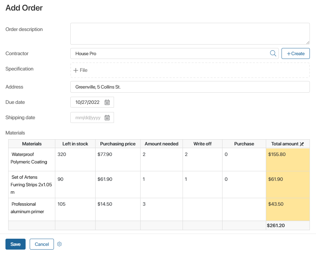
Task: Cancel the order form
Action: pyautogui.click(x=42, y=244)
